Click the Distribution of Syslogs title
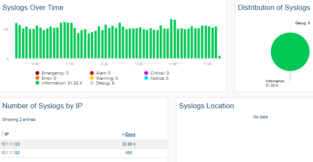The width and height of the screenshot is (313, 162). point(274,7)
